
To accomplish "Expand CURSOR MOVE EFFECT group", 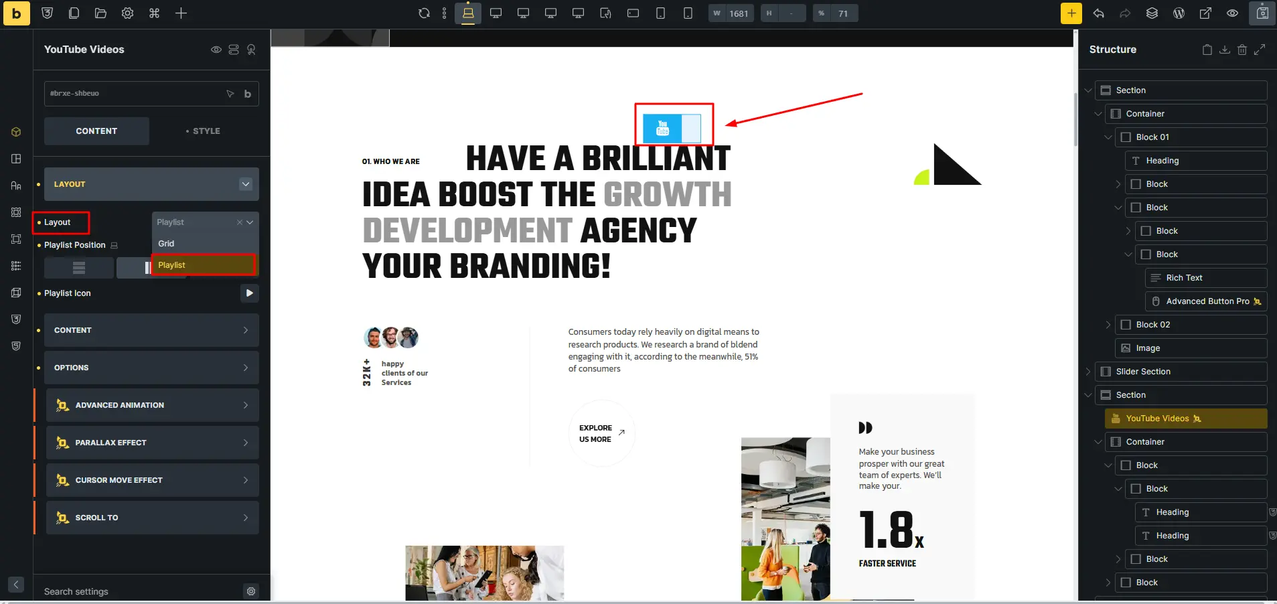I will pos(153,480).
